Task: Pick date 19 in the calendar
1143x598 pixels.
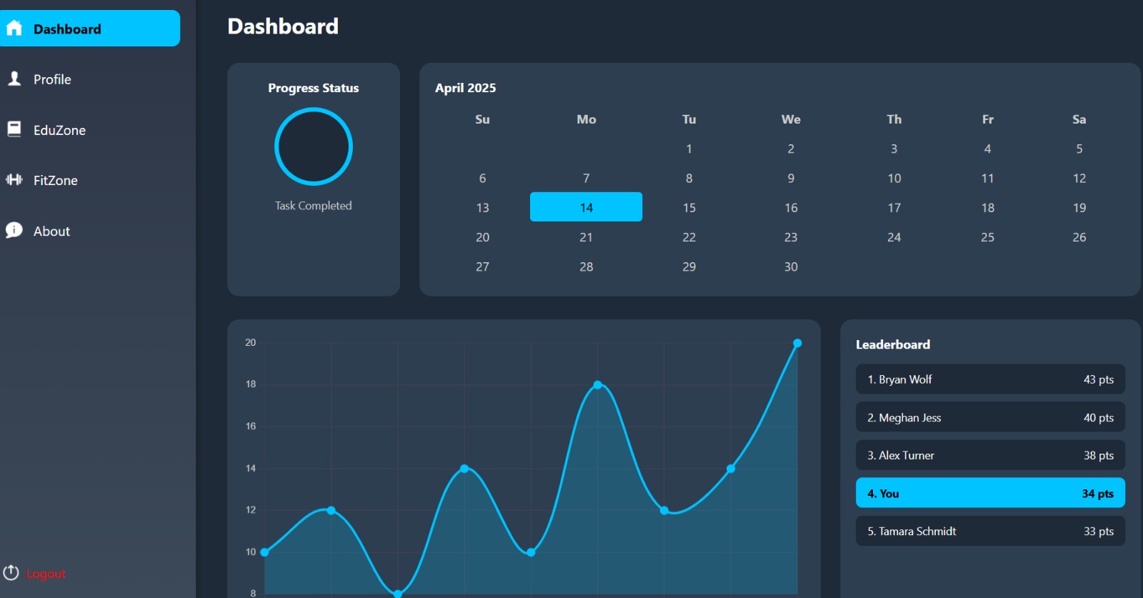Action: [x=1079, y=207]
